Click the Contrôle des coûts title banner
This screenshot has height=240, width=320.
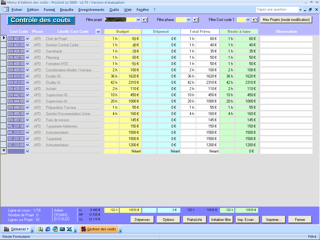point(41,20)
